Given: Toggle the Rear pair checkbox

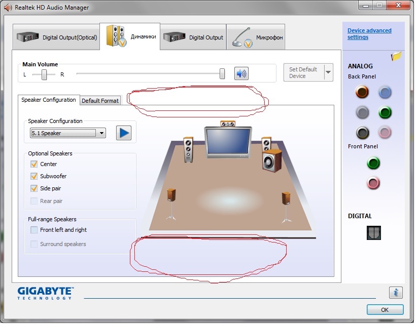Looking at the screenshot, I should tap(34, 201).
